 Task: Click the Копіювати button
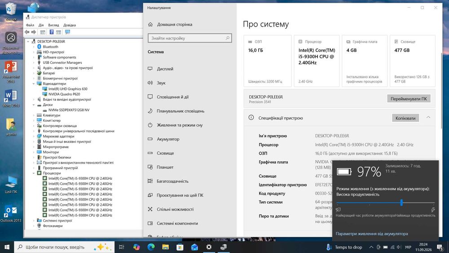pyautogui.click(x=405, y=118)
